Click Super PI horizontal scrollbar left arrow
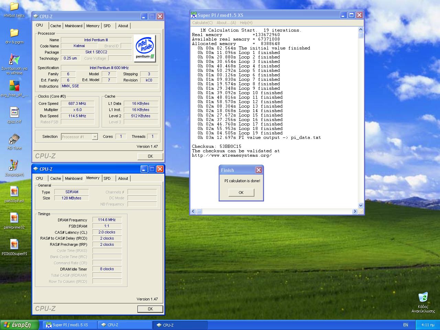The height and width of the screenshot is (330, 440). [x=193, y=211]
